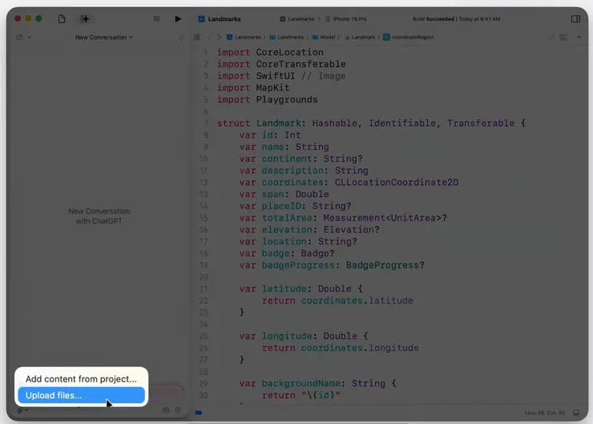The width and height of the screenshot is (593, 424).
Task: Click the Measurement<UnitArea> type
Action: 382,218
